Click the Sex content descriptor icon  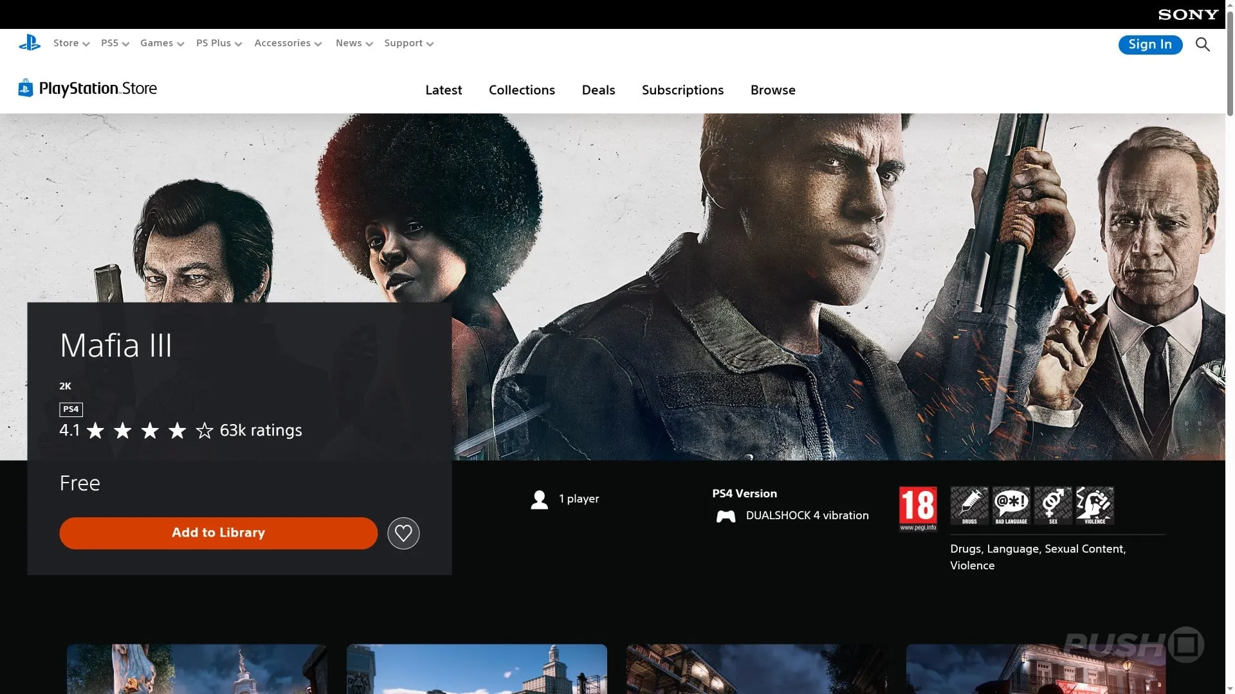(1053, 506)
